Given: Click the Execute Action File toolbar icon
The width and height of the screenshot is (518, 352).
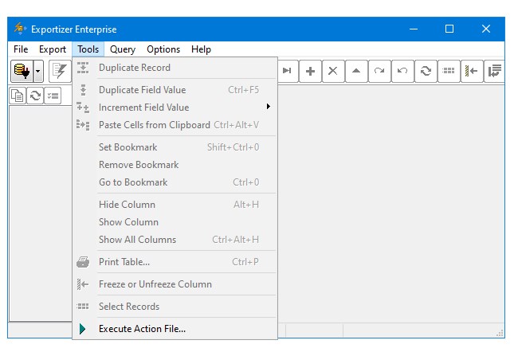Looking at the screenshot, I should pos(60,71).
